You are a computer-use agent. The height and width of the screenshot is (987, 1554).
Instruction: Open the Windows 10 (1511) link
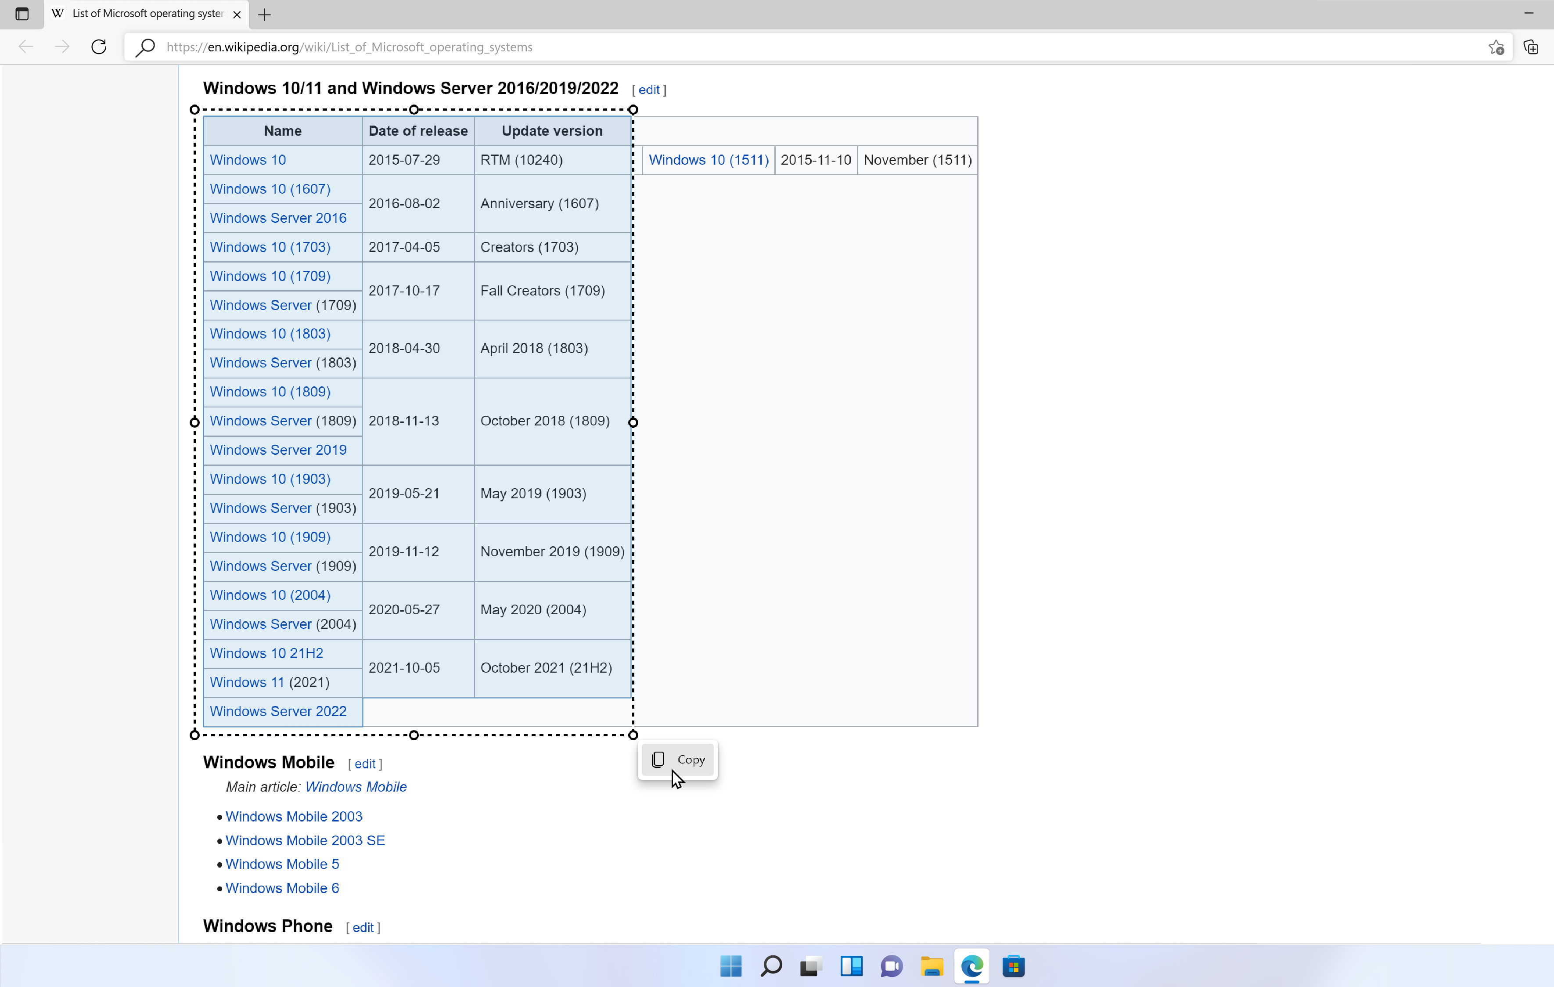pyautogui.click(x=708, y=160)
